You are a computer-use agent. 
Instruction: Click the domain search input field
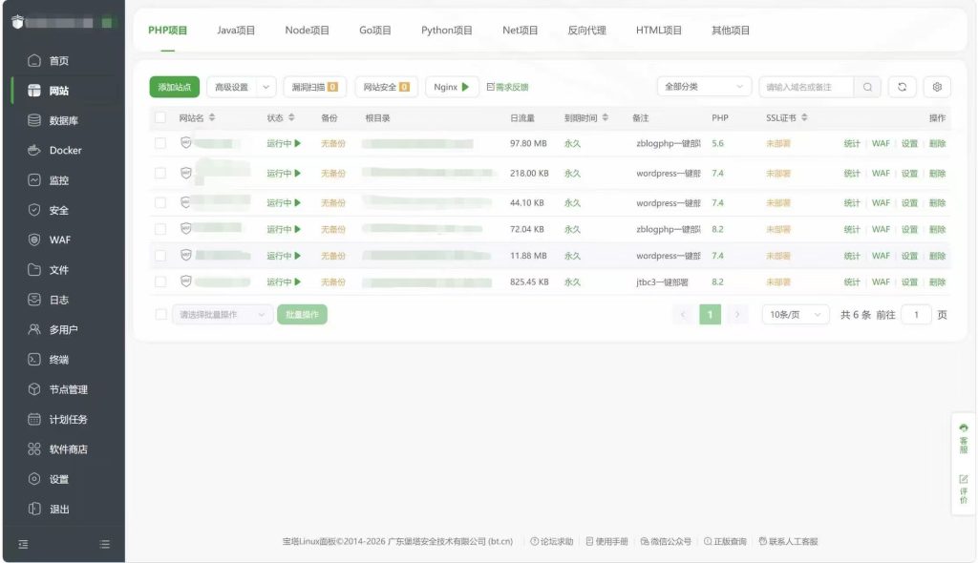click(x=806, y=87)
